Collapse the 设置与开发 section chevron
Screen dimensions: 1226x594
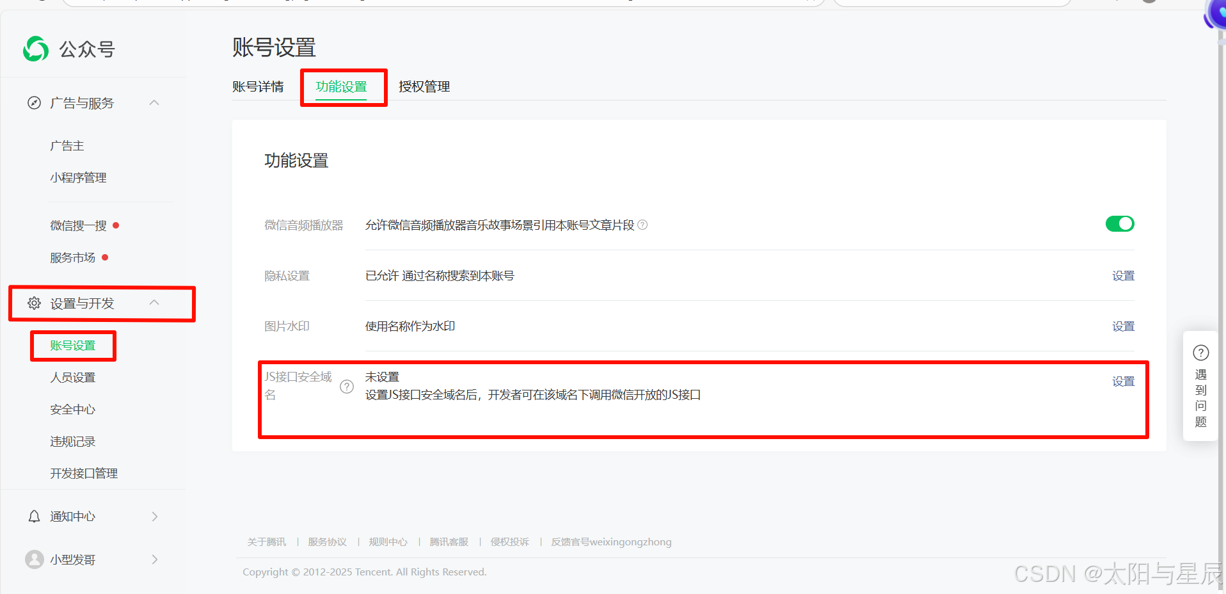pyautogui.click(x=154, y=303)
